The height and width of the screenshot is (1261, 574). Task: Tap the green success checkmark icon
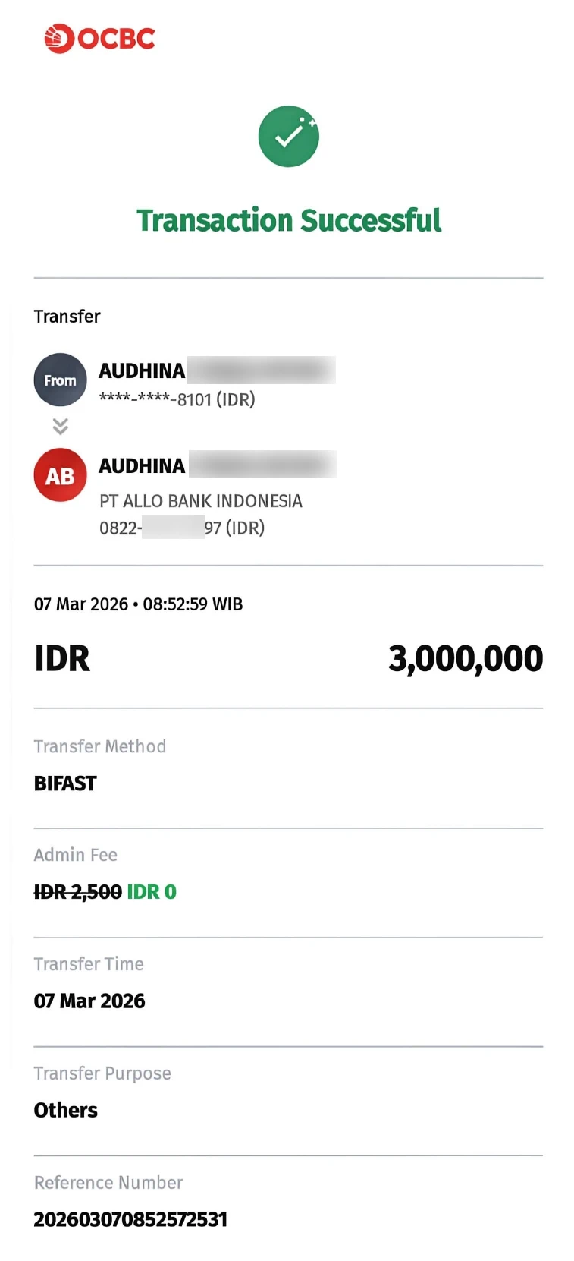[x=288, y=137]
